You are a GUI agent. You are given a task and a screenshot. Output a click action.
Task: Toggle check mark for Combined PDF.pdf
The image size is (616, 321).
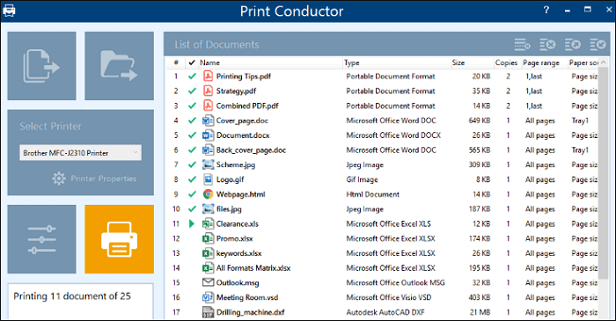pyautogui.click(x=192, y=106)
